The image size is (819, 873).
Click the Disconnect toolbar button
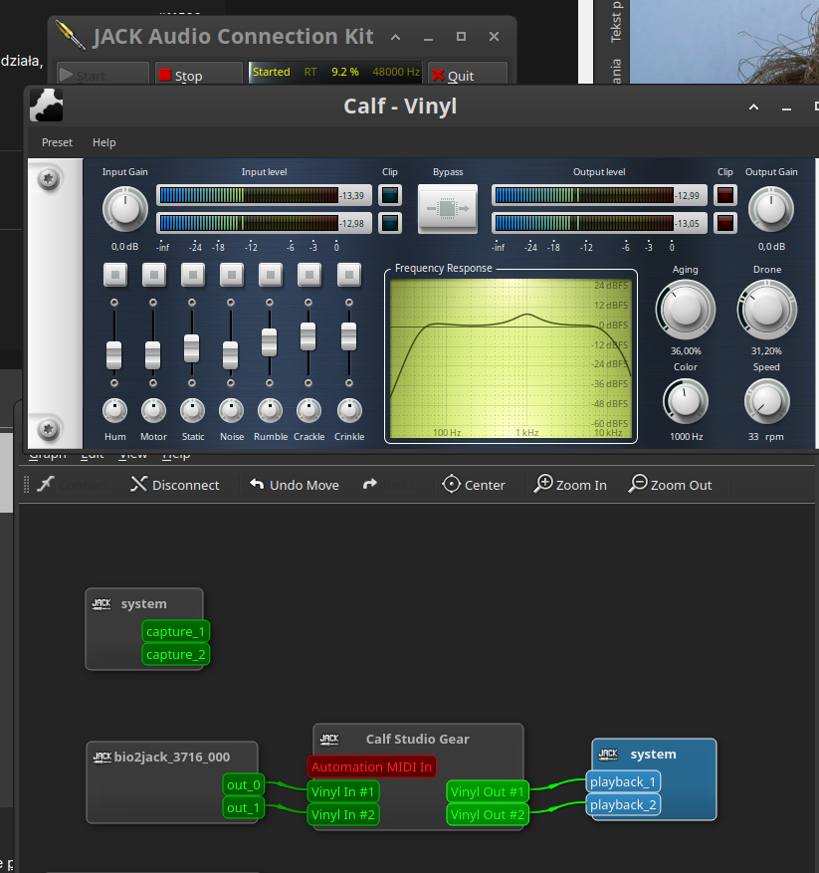point(175,485)
